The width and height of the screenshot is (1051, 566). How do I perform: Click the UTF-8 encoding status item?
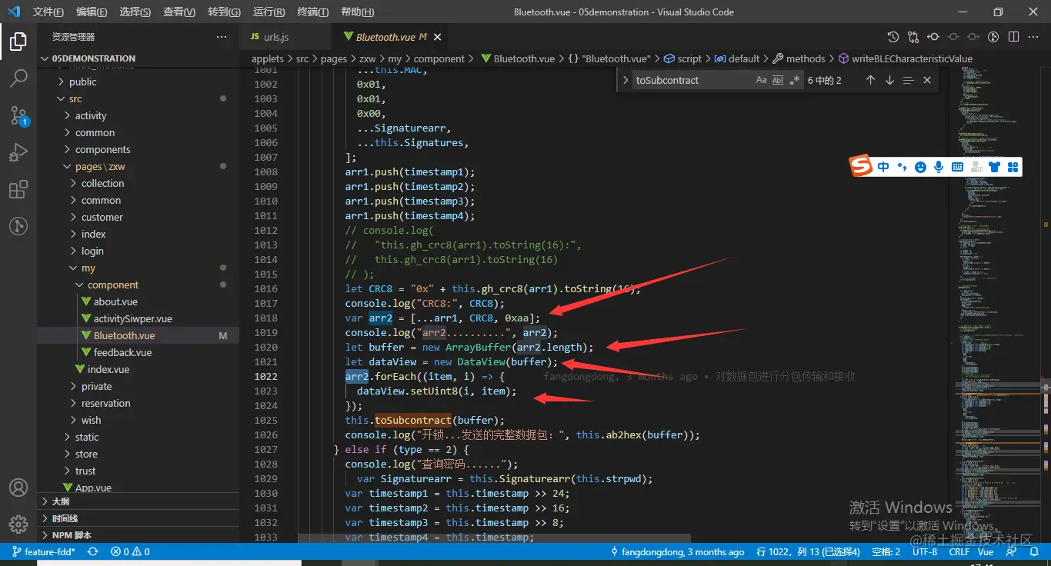(924, 551)
